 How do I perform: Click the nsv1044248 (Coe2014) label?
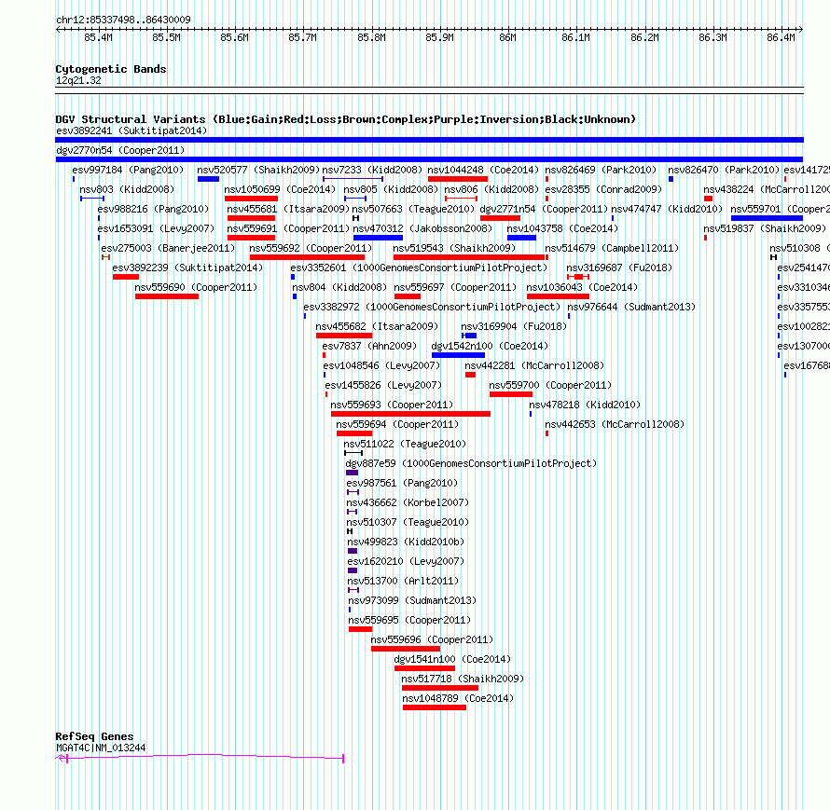click(483, 170)
